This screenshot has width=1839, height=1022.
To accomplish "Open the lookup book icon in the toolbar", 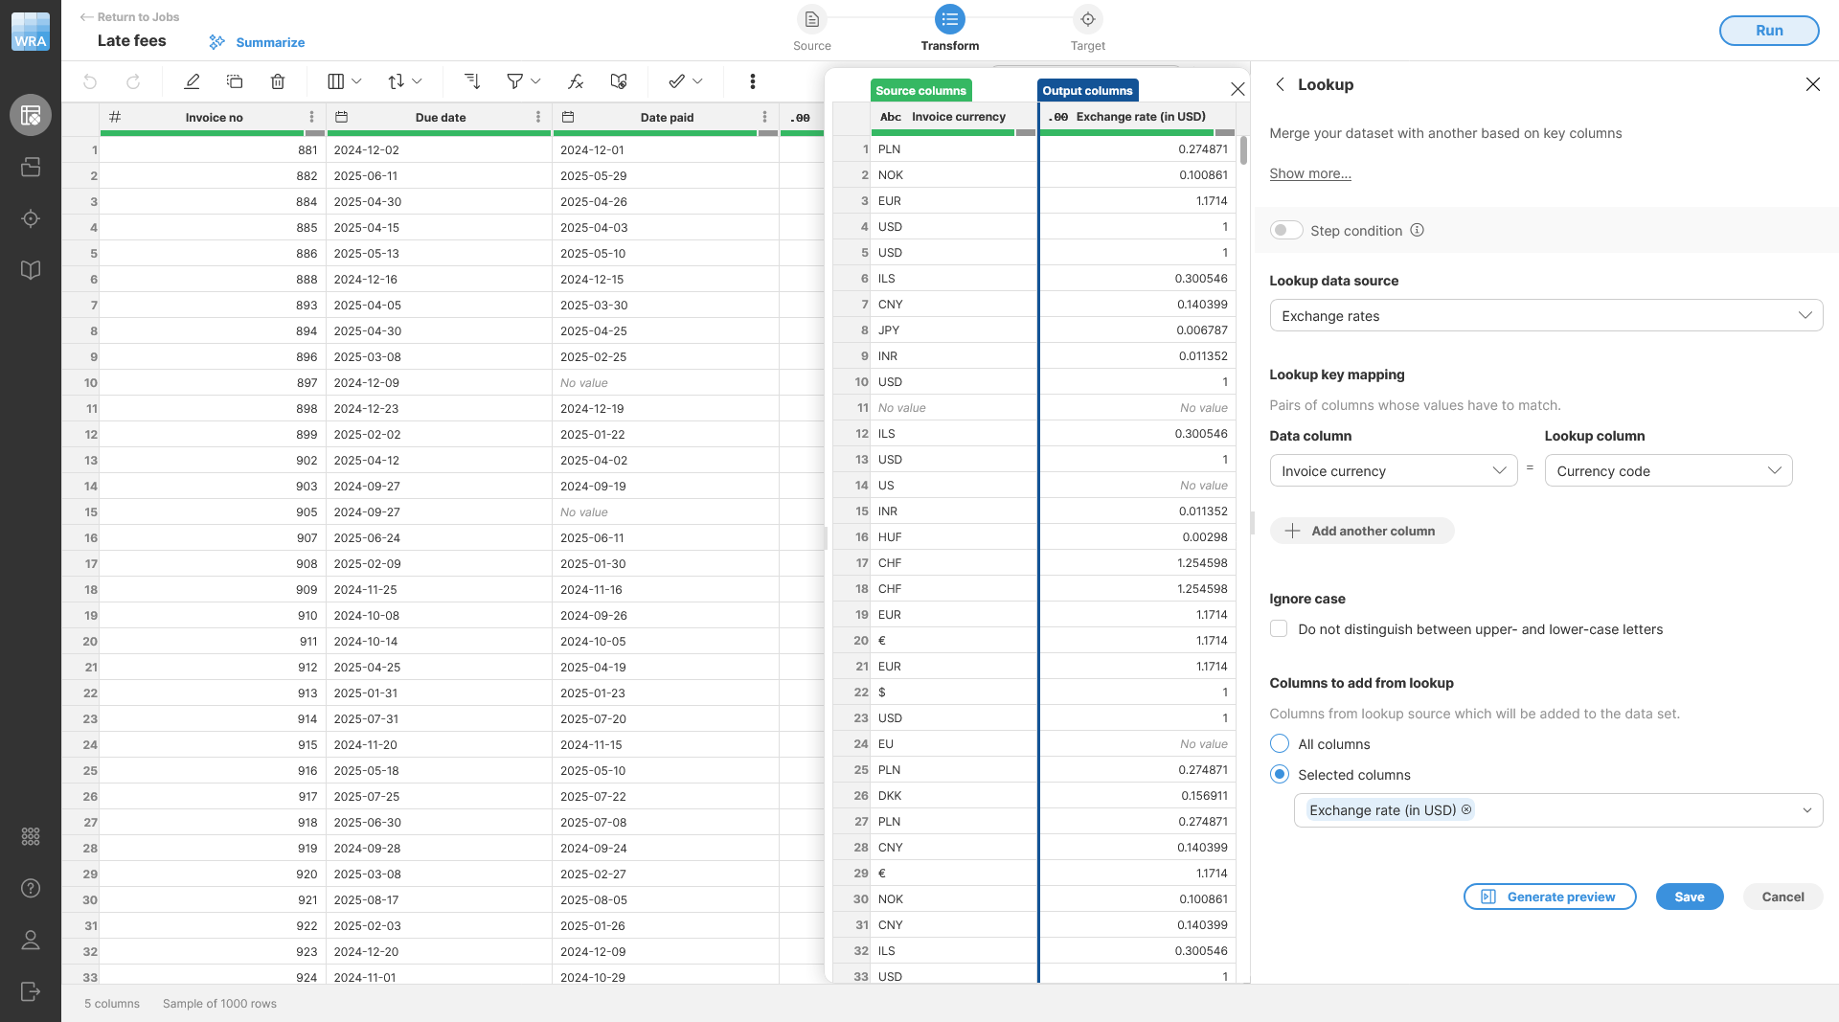I will [x=618, y=81].
